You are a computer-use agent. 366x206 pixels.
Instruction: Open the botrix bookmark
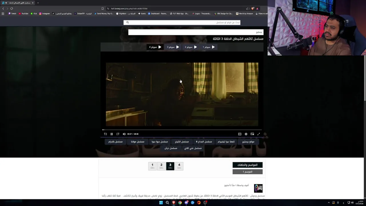(142, 13)
